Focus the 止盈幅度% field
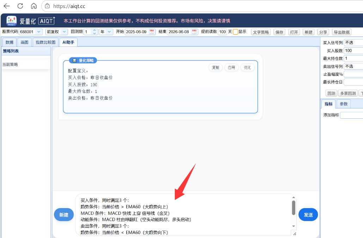This screenshot has height=238, width=363. pos(353,74)
